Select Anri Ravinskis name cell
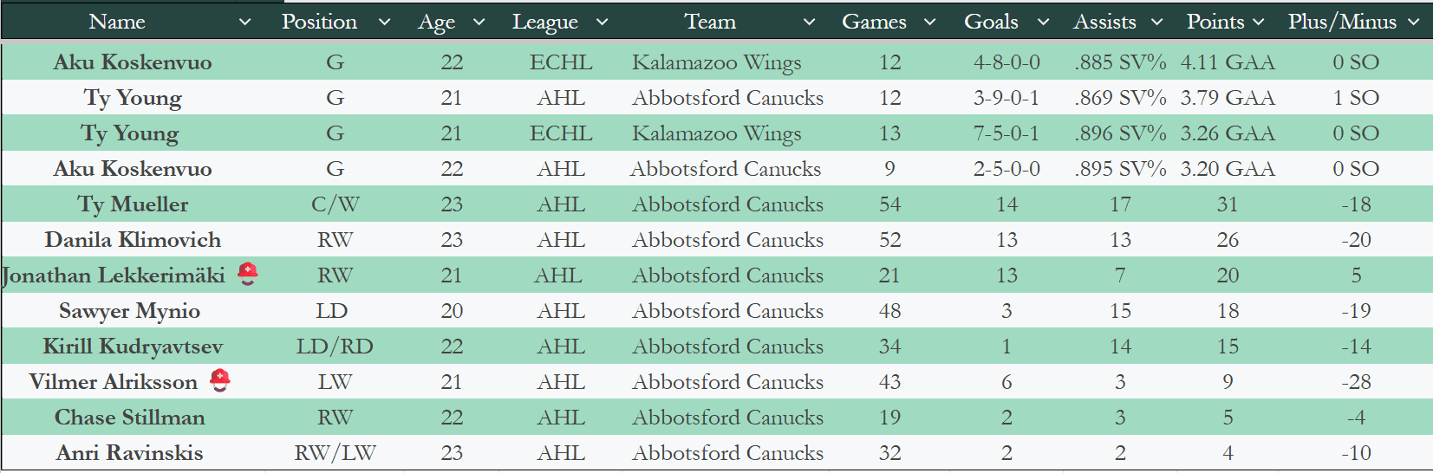Image resolution: width=1433 pixels, height=473 pixels. (x=130, y=453)
